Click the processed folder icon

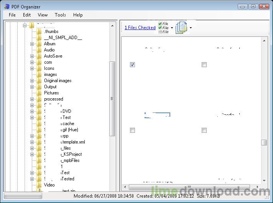39,99
